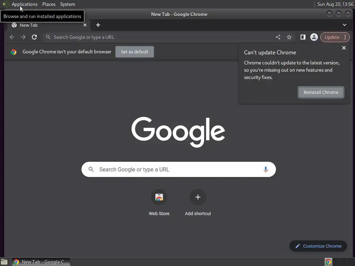Click the clock showing Sun Aug 20
This screenshot has height=266, width=355.
[335, 4]
